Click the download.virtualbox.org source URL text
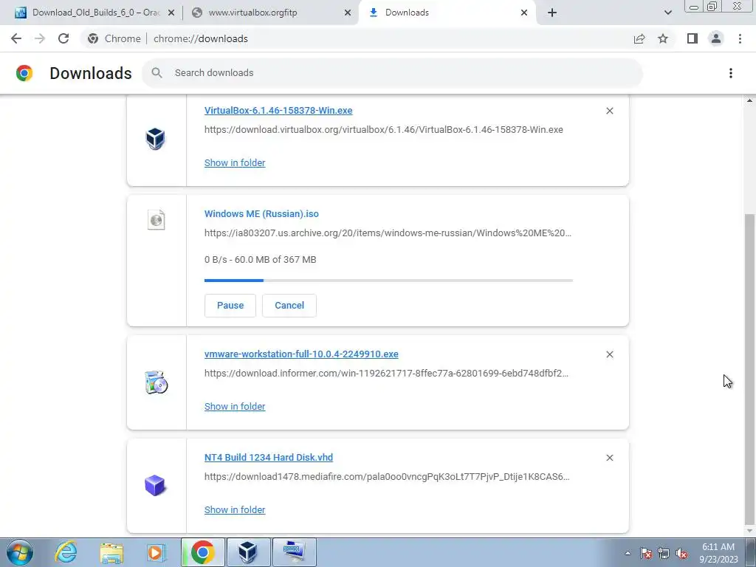 point(384,130)
